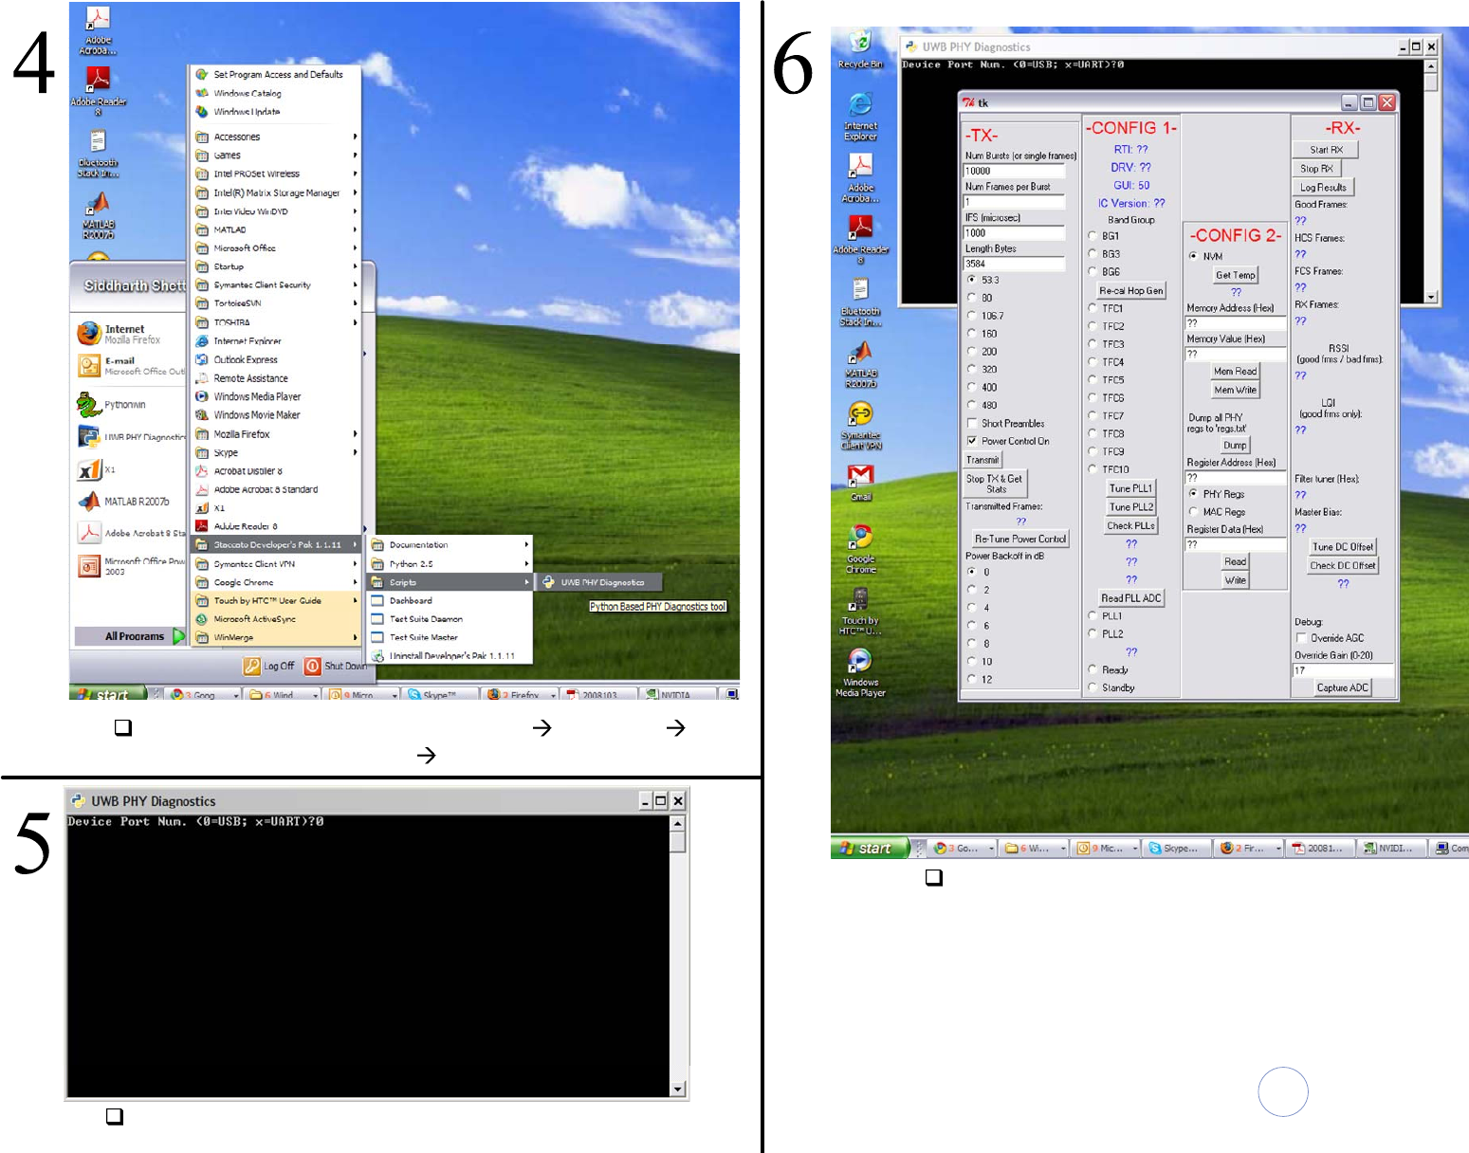Screen dimensions: 1469x1153
Task: Expand the Microsoft Office submenu
Action: coord(277,248)
